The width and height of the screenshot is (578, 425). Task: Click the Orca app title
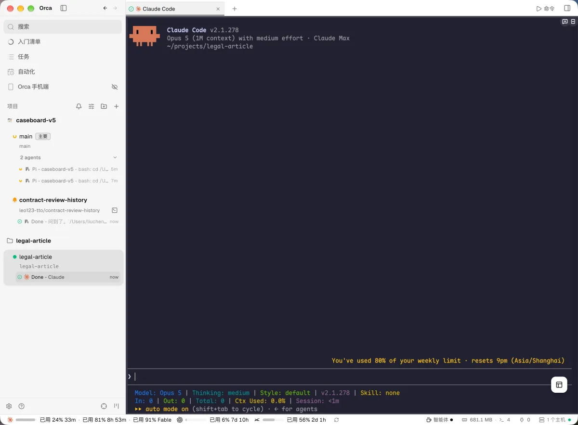click(46, 8)
